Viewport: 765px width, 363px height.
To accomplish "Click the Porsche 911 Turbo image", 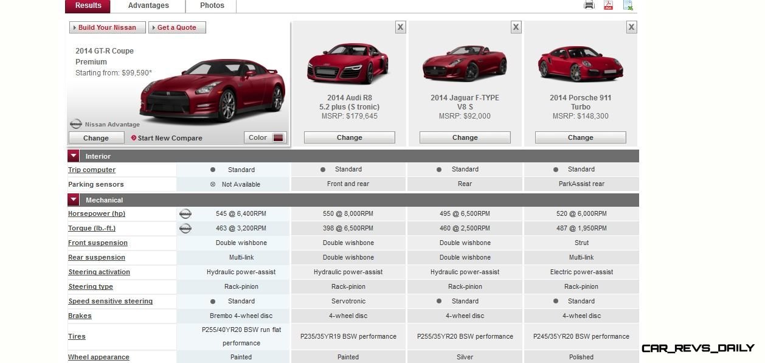I will coord(580,63).
